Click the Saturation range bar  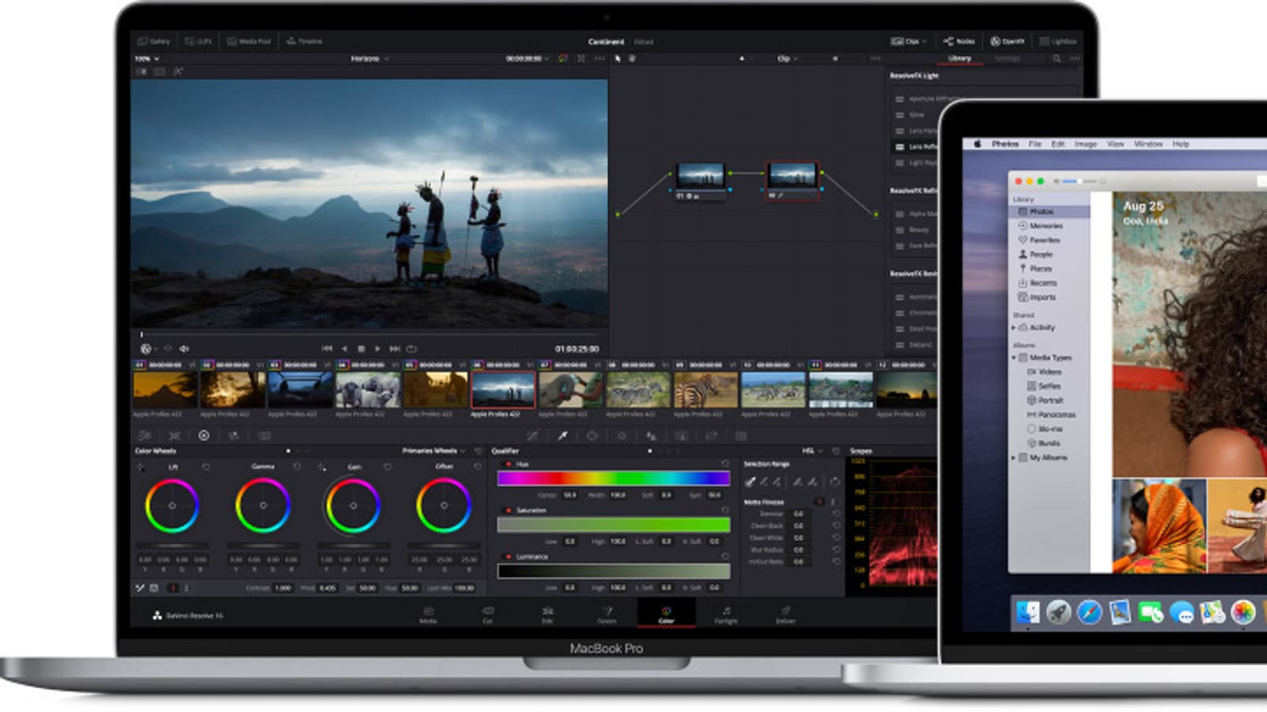point(614,525)
